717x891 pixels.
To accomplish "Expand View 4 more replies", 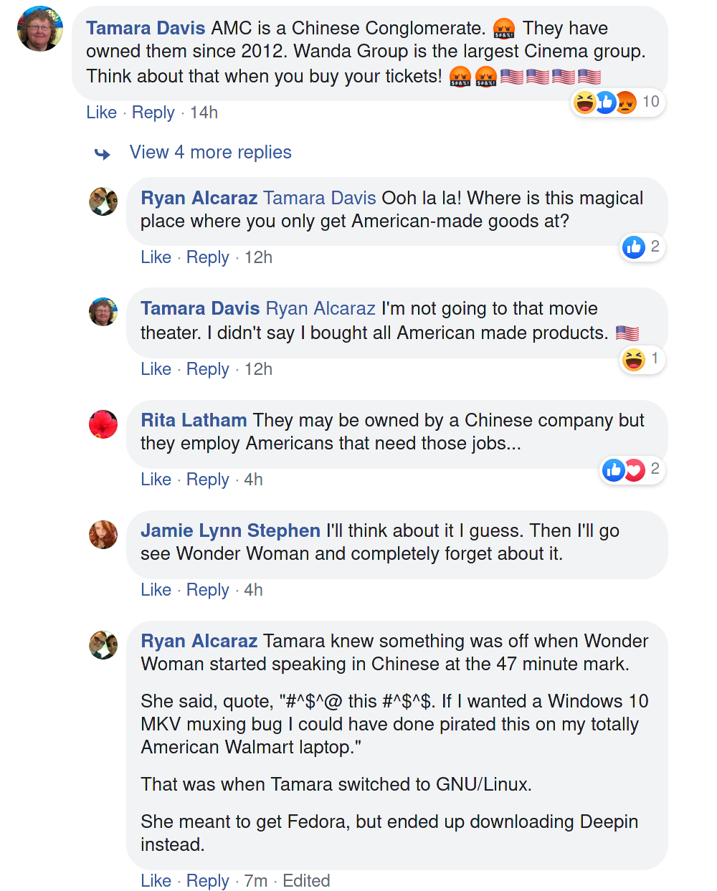I will (210, 153).
